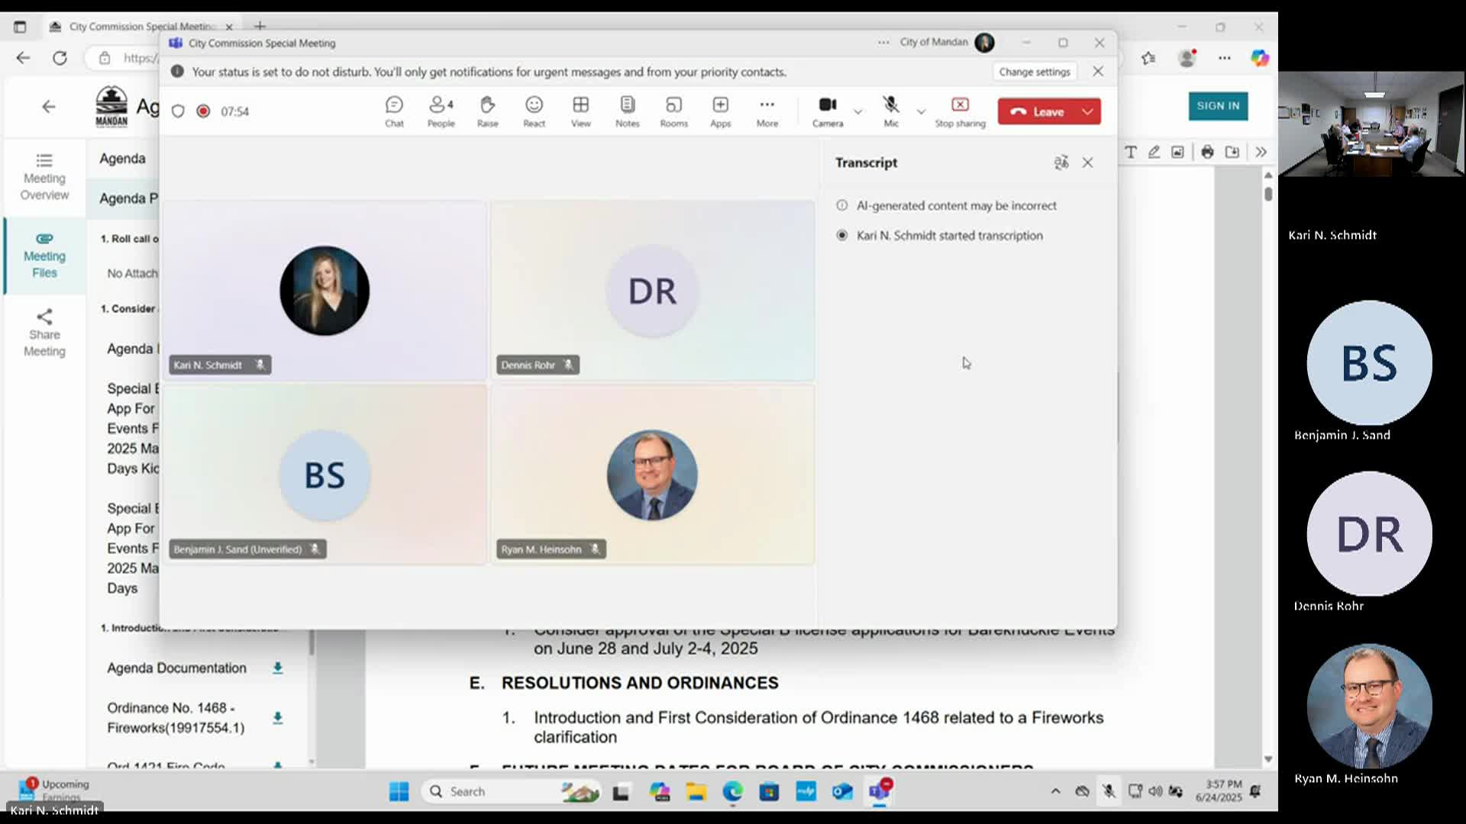
Task: Select the text tool in PDF toolbar
Action: pos(1131,152)
